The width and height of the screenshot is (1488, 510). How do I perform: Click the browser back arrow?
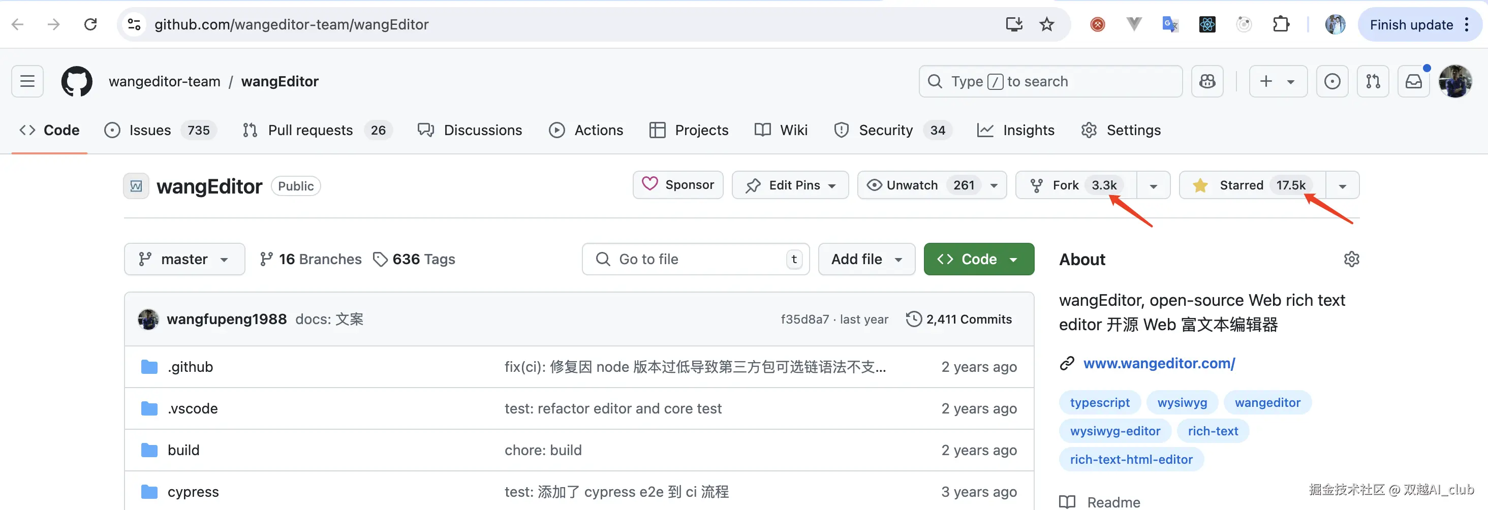pos(18,24)
